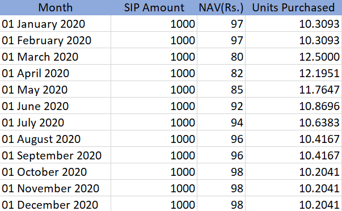
Task: Click units purchased 11.7647 cell
Action: point(294,90)
